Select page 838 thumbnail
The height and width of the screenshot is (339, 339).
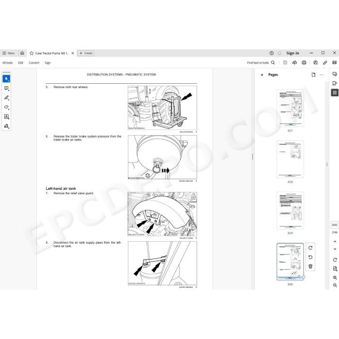coord(290,159)
